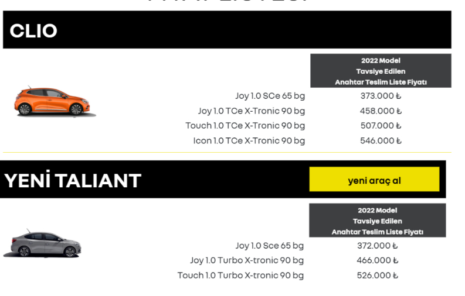Viewport: 465px width, 296px height.
Task: Click the 507.000 ₺ price
Action: [x=381, y=126]
